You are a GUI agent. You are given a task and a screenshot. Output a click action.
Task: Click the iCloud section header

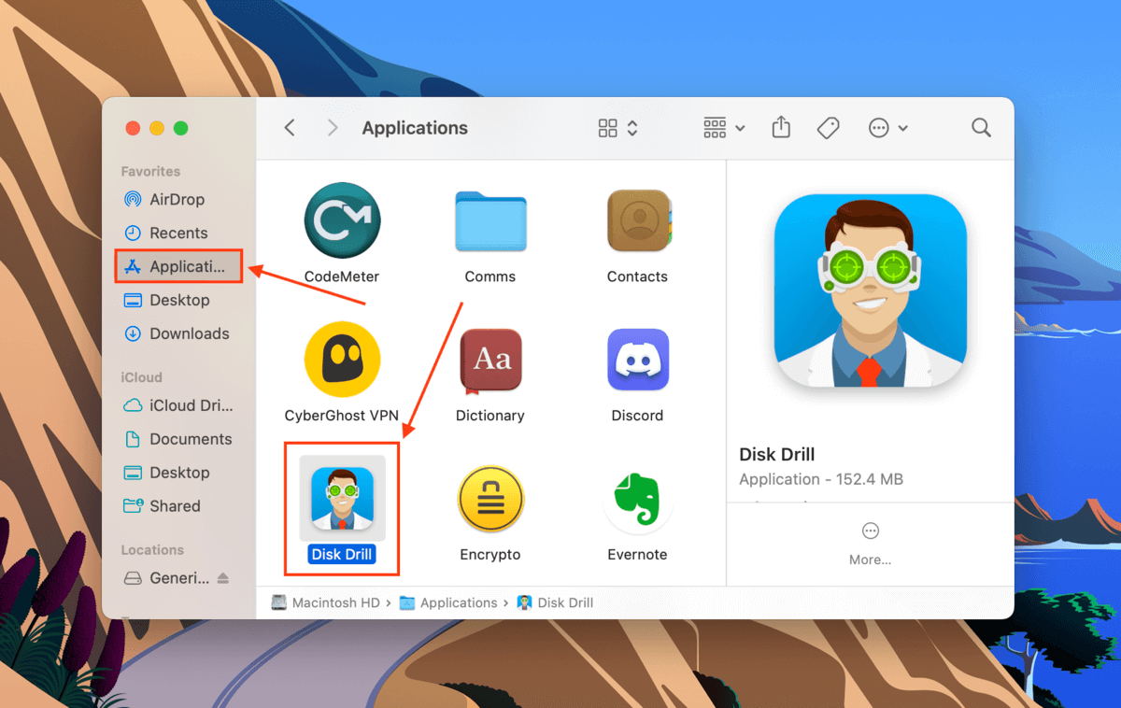coord(142,377)
